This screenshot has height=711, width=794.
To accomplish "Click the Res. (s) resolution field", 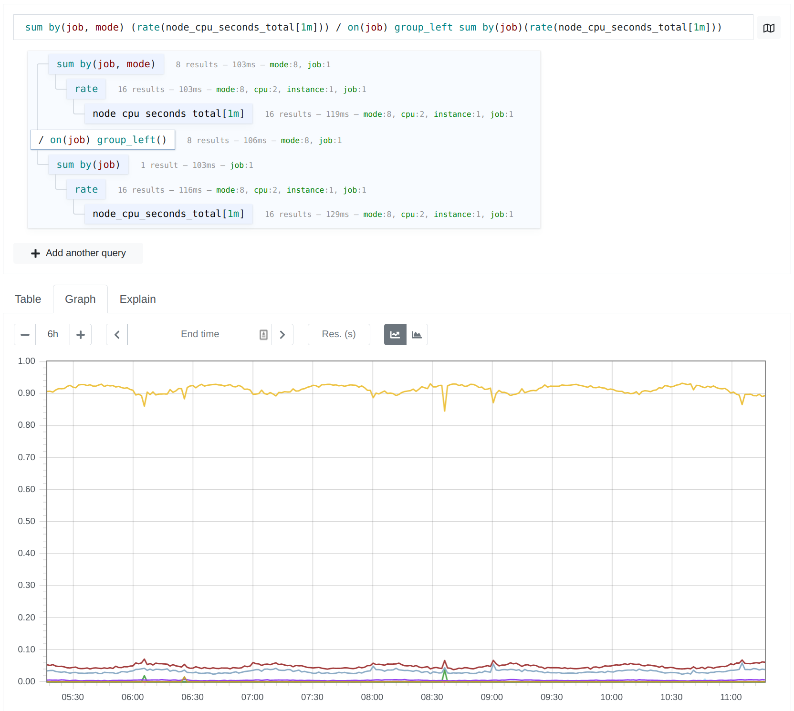I will click(x=339, y=335).
